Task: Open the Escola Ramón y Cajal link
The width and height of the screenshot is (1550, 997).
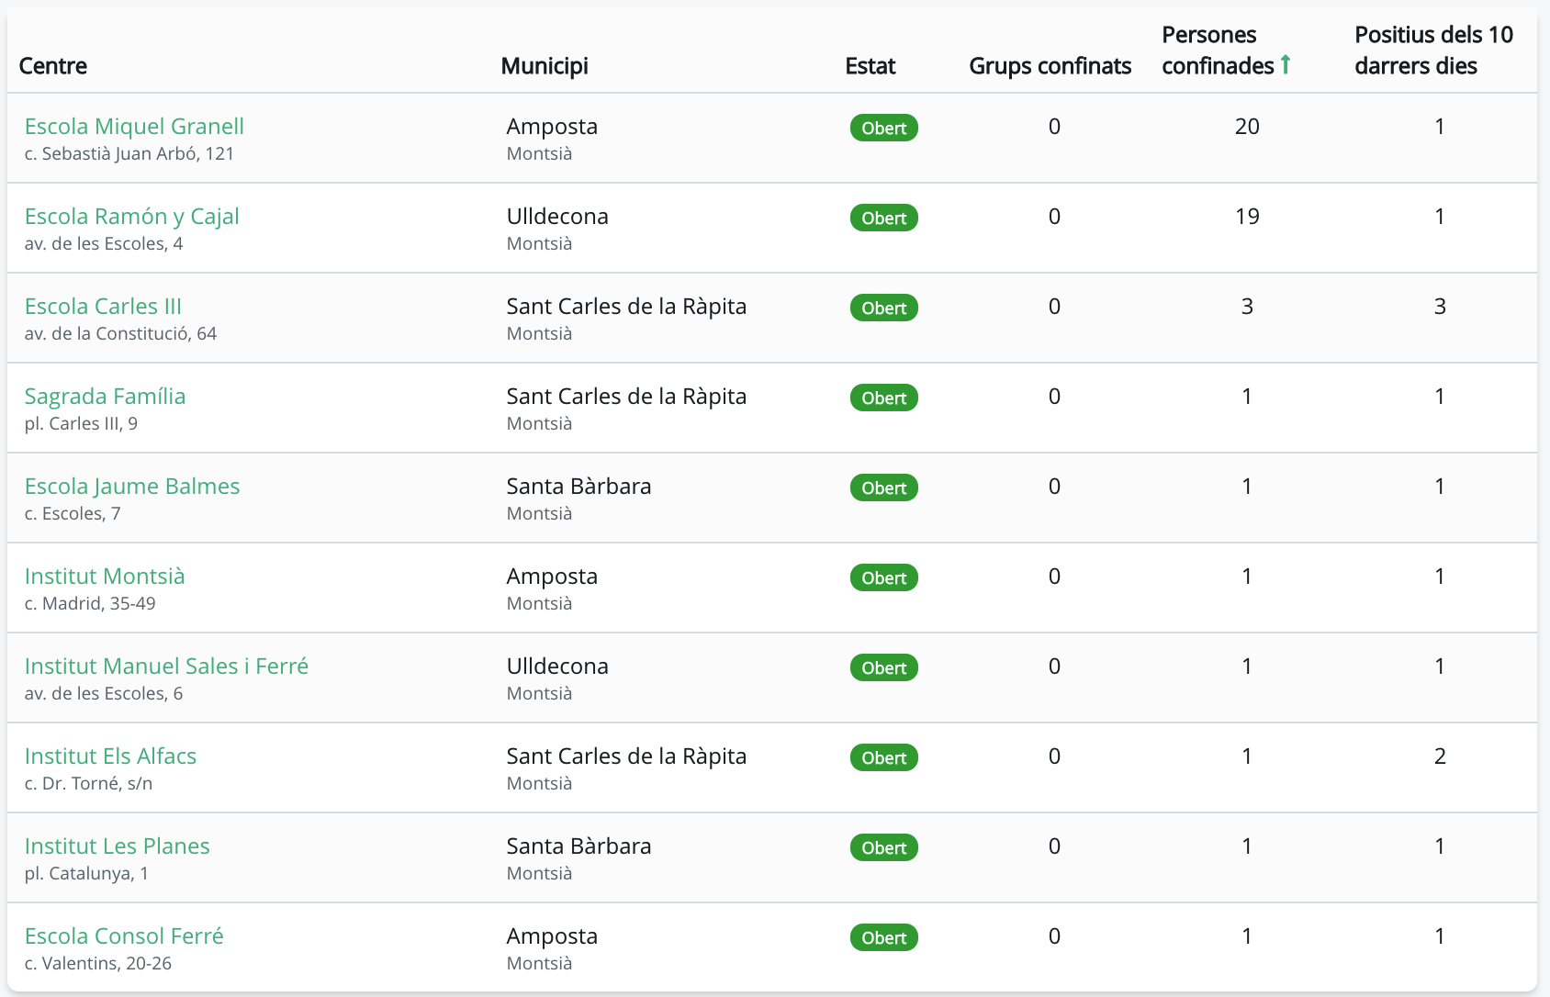Action: 131,217
